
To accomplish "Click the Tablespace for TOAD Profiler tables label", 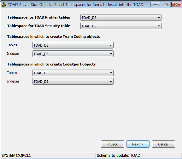I will 39,17.
